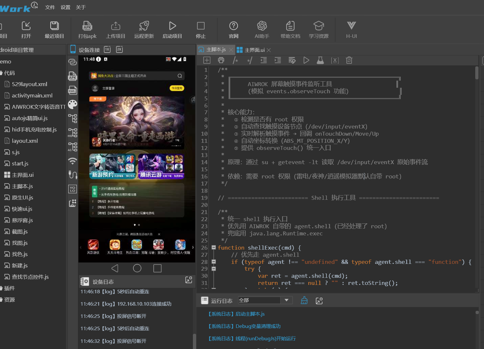Close the 主界面.ui tab
This screenshot has height=349, width=484.
(x=269, y=50)
